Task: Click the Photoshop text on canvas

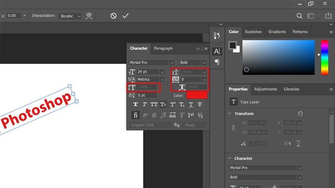Action: 36,109
